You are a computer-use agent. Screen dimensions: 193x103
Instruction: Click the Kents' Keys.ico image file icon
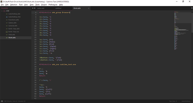7,32
